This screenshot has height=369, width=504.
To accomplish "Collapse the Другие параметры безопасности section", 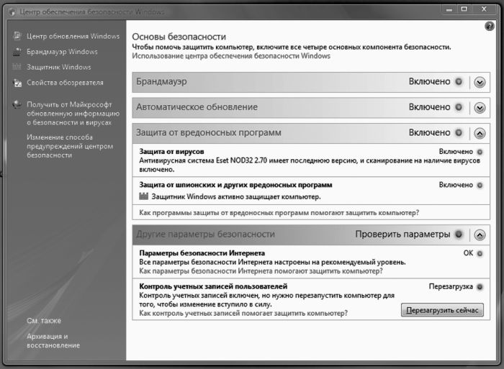I will pos(480,234).
